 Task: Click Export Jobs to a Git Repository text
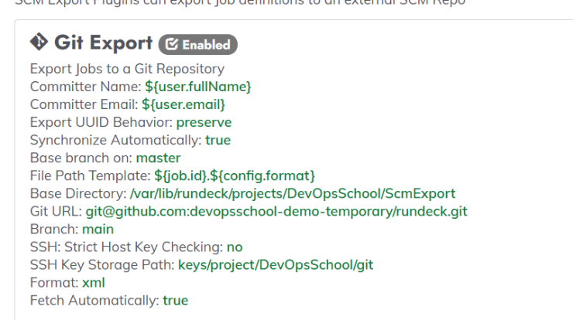(127, 69)
